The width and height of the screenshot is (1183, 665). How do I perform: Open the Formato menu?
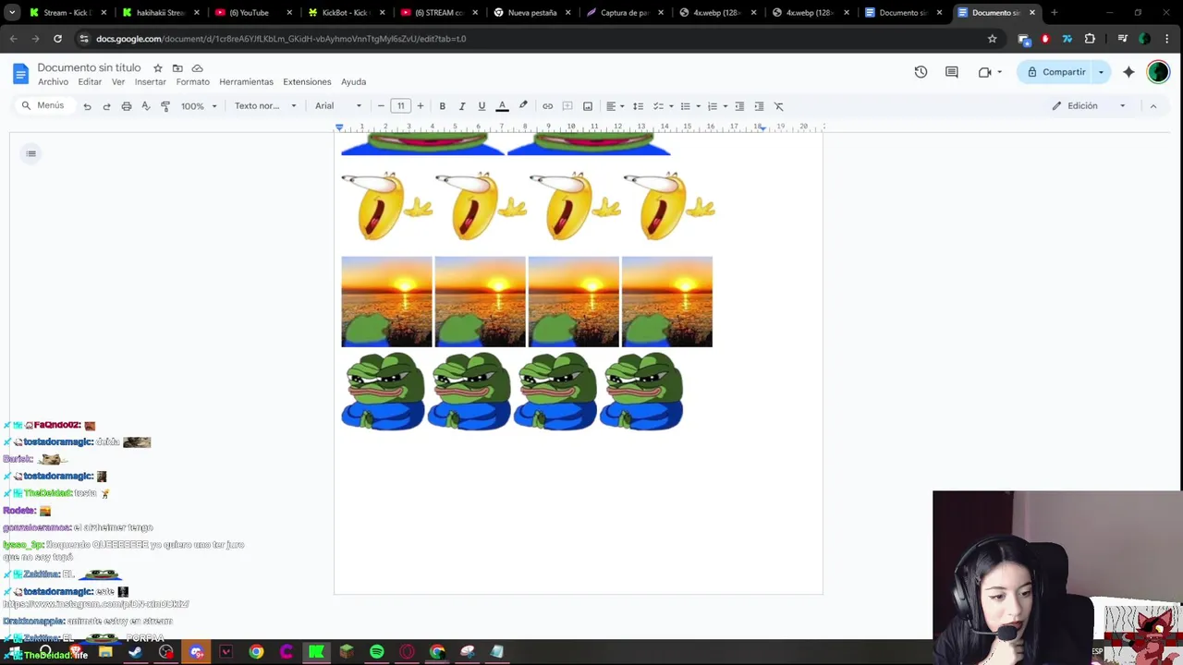(x=193, y=82)
